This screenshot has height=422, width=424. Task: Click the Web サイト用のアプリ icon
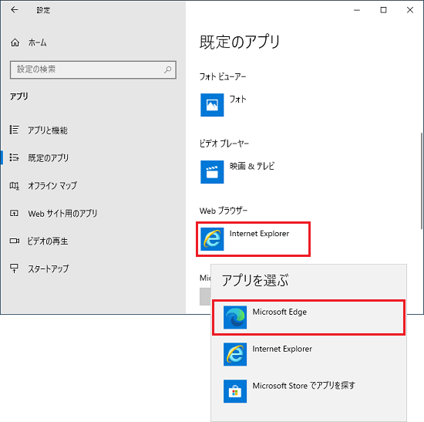(x=14, y=213)
